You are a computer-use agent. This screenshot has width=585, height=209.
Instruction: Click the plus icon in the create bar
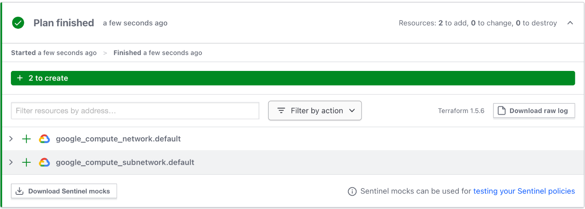20,78
